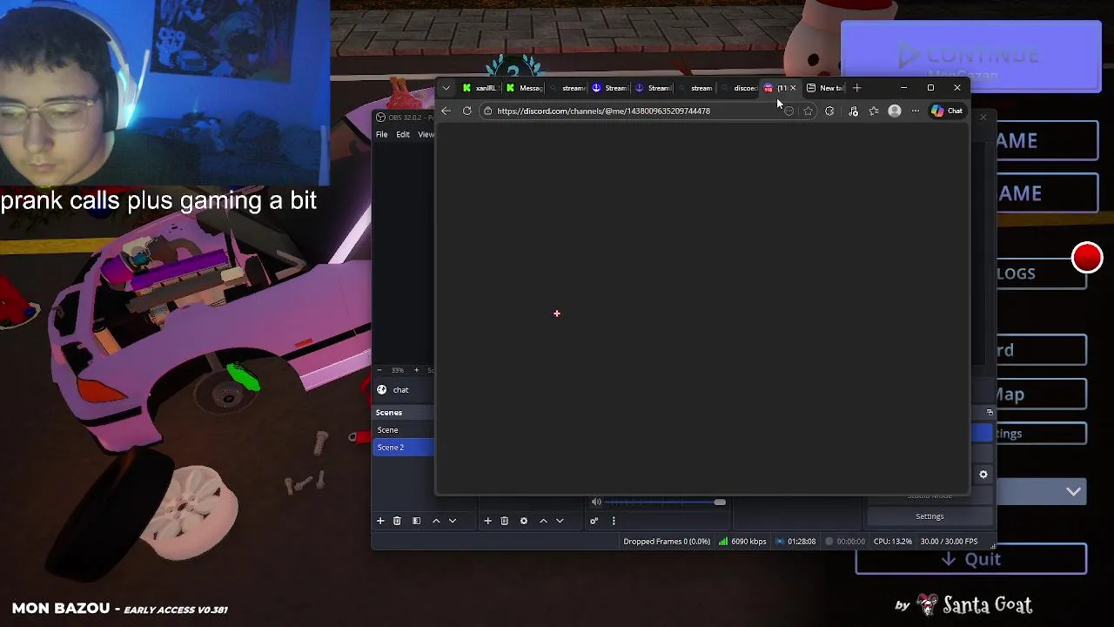
Task: Open OBS audio mixer three-dot menu
Action: click(x=614, y=521)
